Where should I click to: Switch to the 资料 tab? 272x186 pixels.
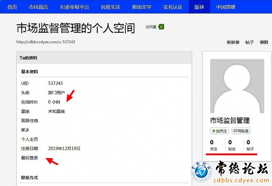(264, 42)
